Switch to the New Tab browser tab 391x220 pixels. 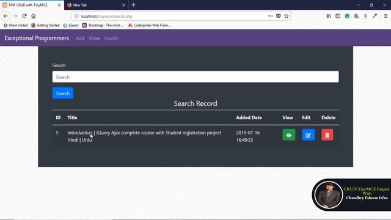(96, 5)
